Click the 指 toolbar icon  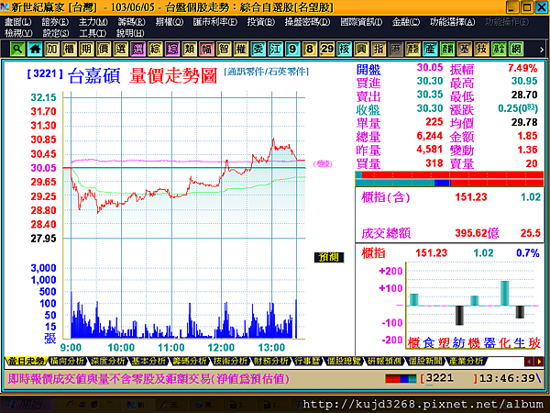click(x=379, y=49)
